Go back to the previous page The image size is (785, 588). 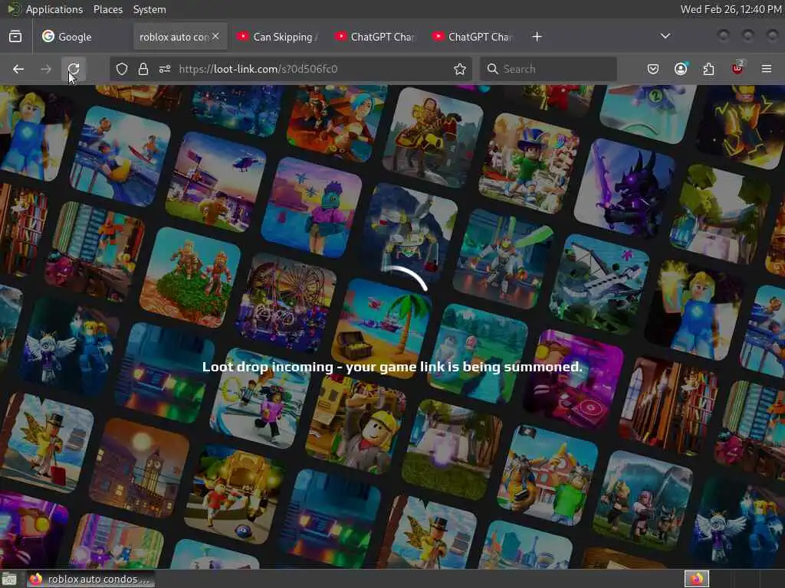point(18,69)
